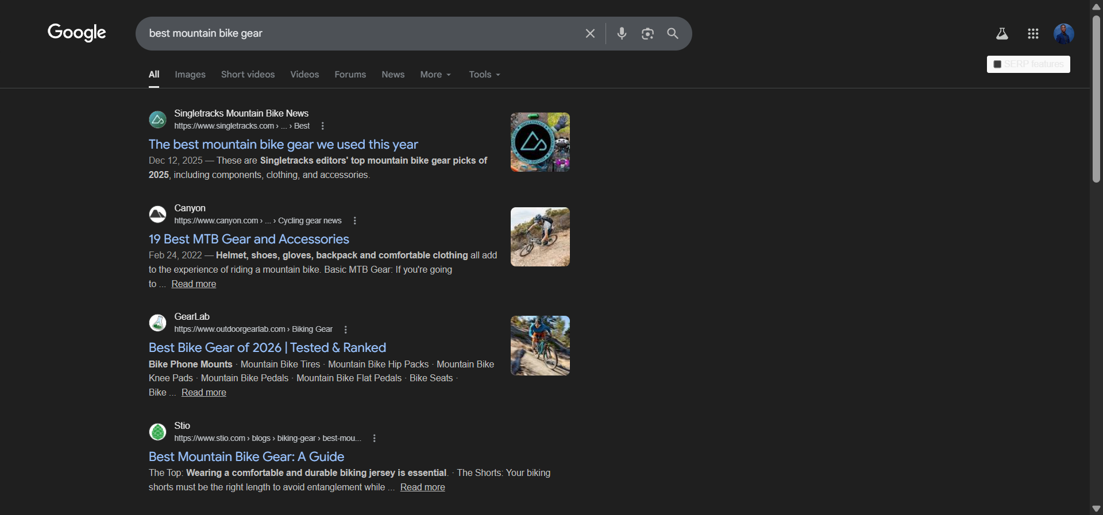Screen dimensions: 1103x515
Task: Click the Google logo
Action: pyautogui.click(x=77, y=32)
